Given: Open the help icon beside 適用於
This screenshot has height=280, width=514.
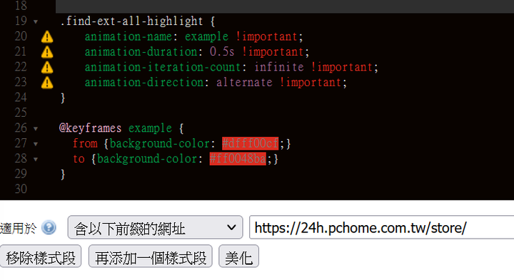Looking at the screenshot, I should (49, 228).
